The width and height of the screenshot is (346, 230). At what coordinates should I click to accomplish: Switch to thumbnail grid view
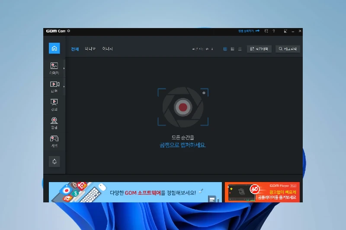[225, 49]
